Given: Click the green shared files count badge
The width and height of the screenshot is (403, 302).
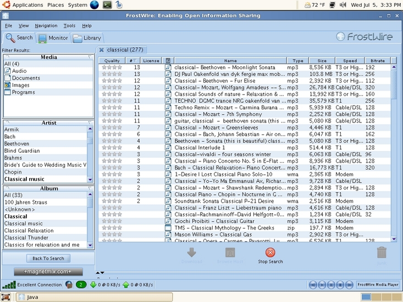Looking at the screenshot, I should [81, 284].
